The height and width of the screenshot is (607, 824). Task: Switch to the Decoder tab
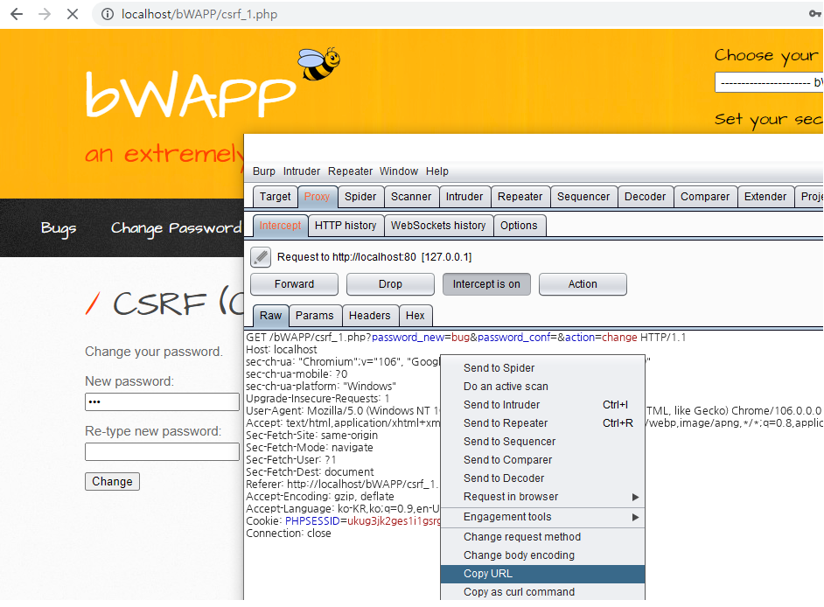(x=646, y=197)
